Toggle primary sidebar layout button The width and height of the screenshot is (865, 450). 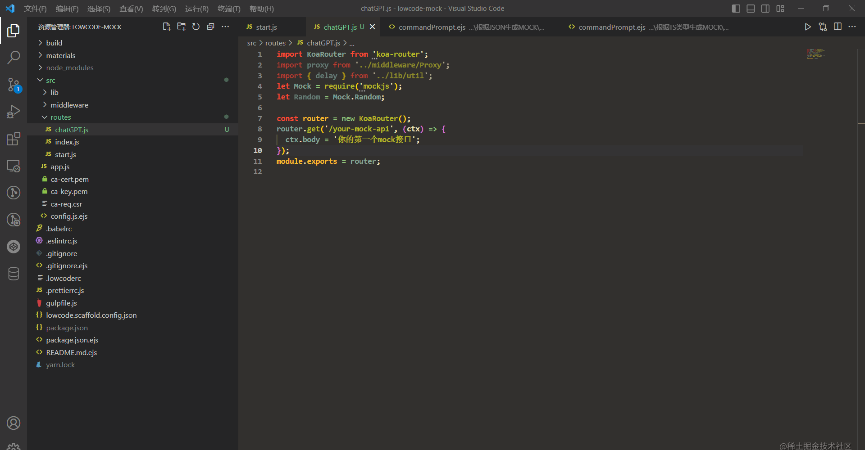point(736,9)
